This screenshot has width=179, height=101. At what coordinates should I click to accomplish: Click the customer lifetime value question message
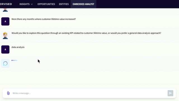[x=44, y=19]
